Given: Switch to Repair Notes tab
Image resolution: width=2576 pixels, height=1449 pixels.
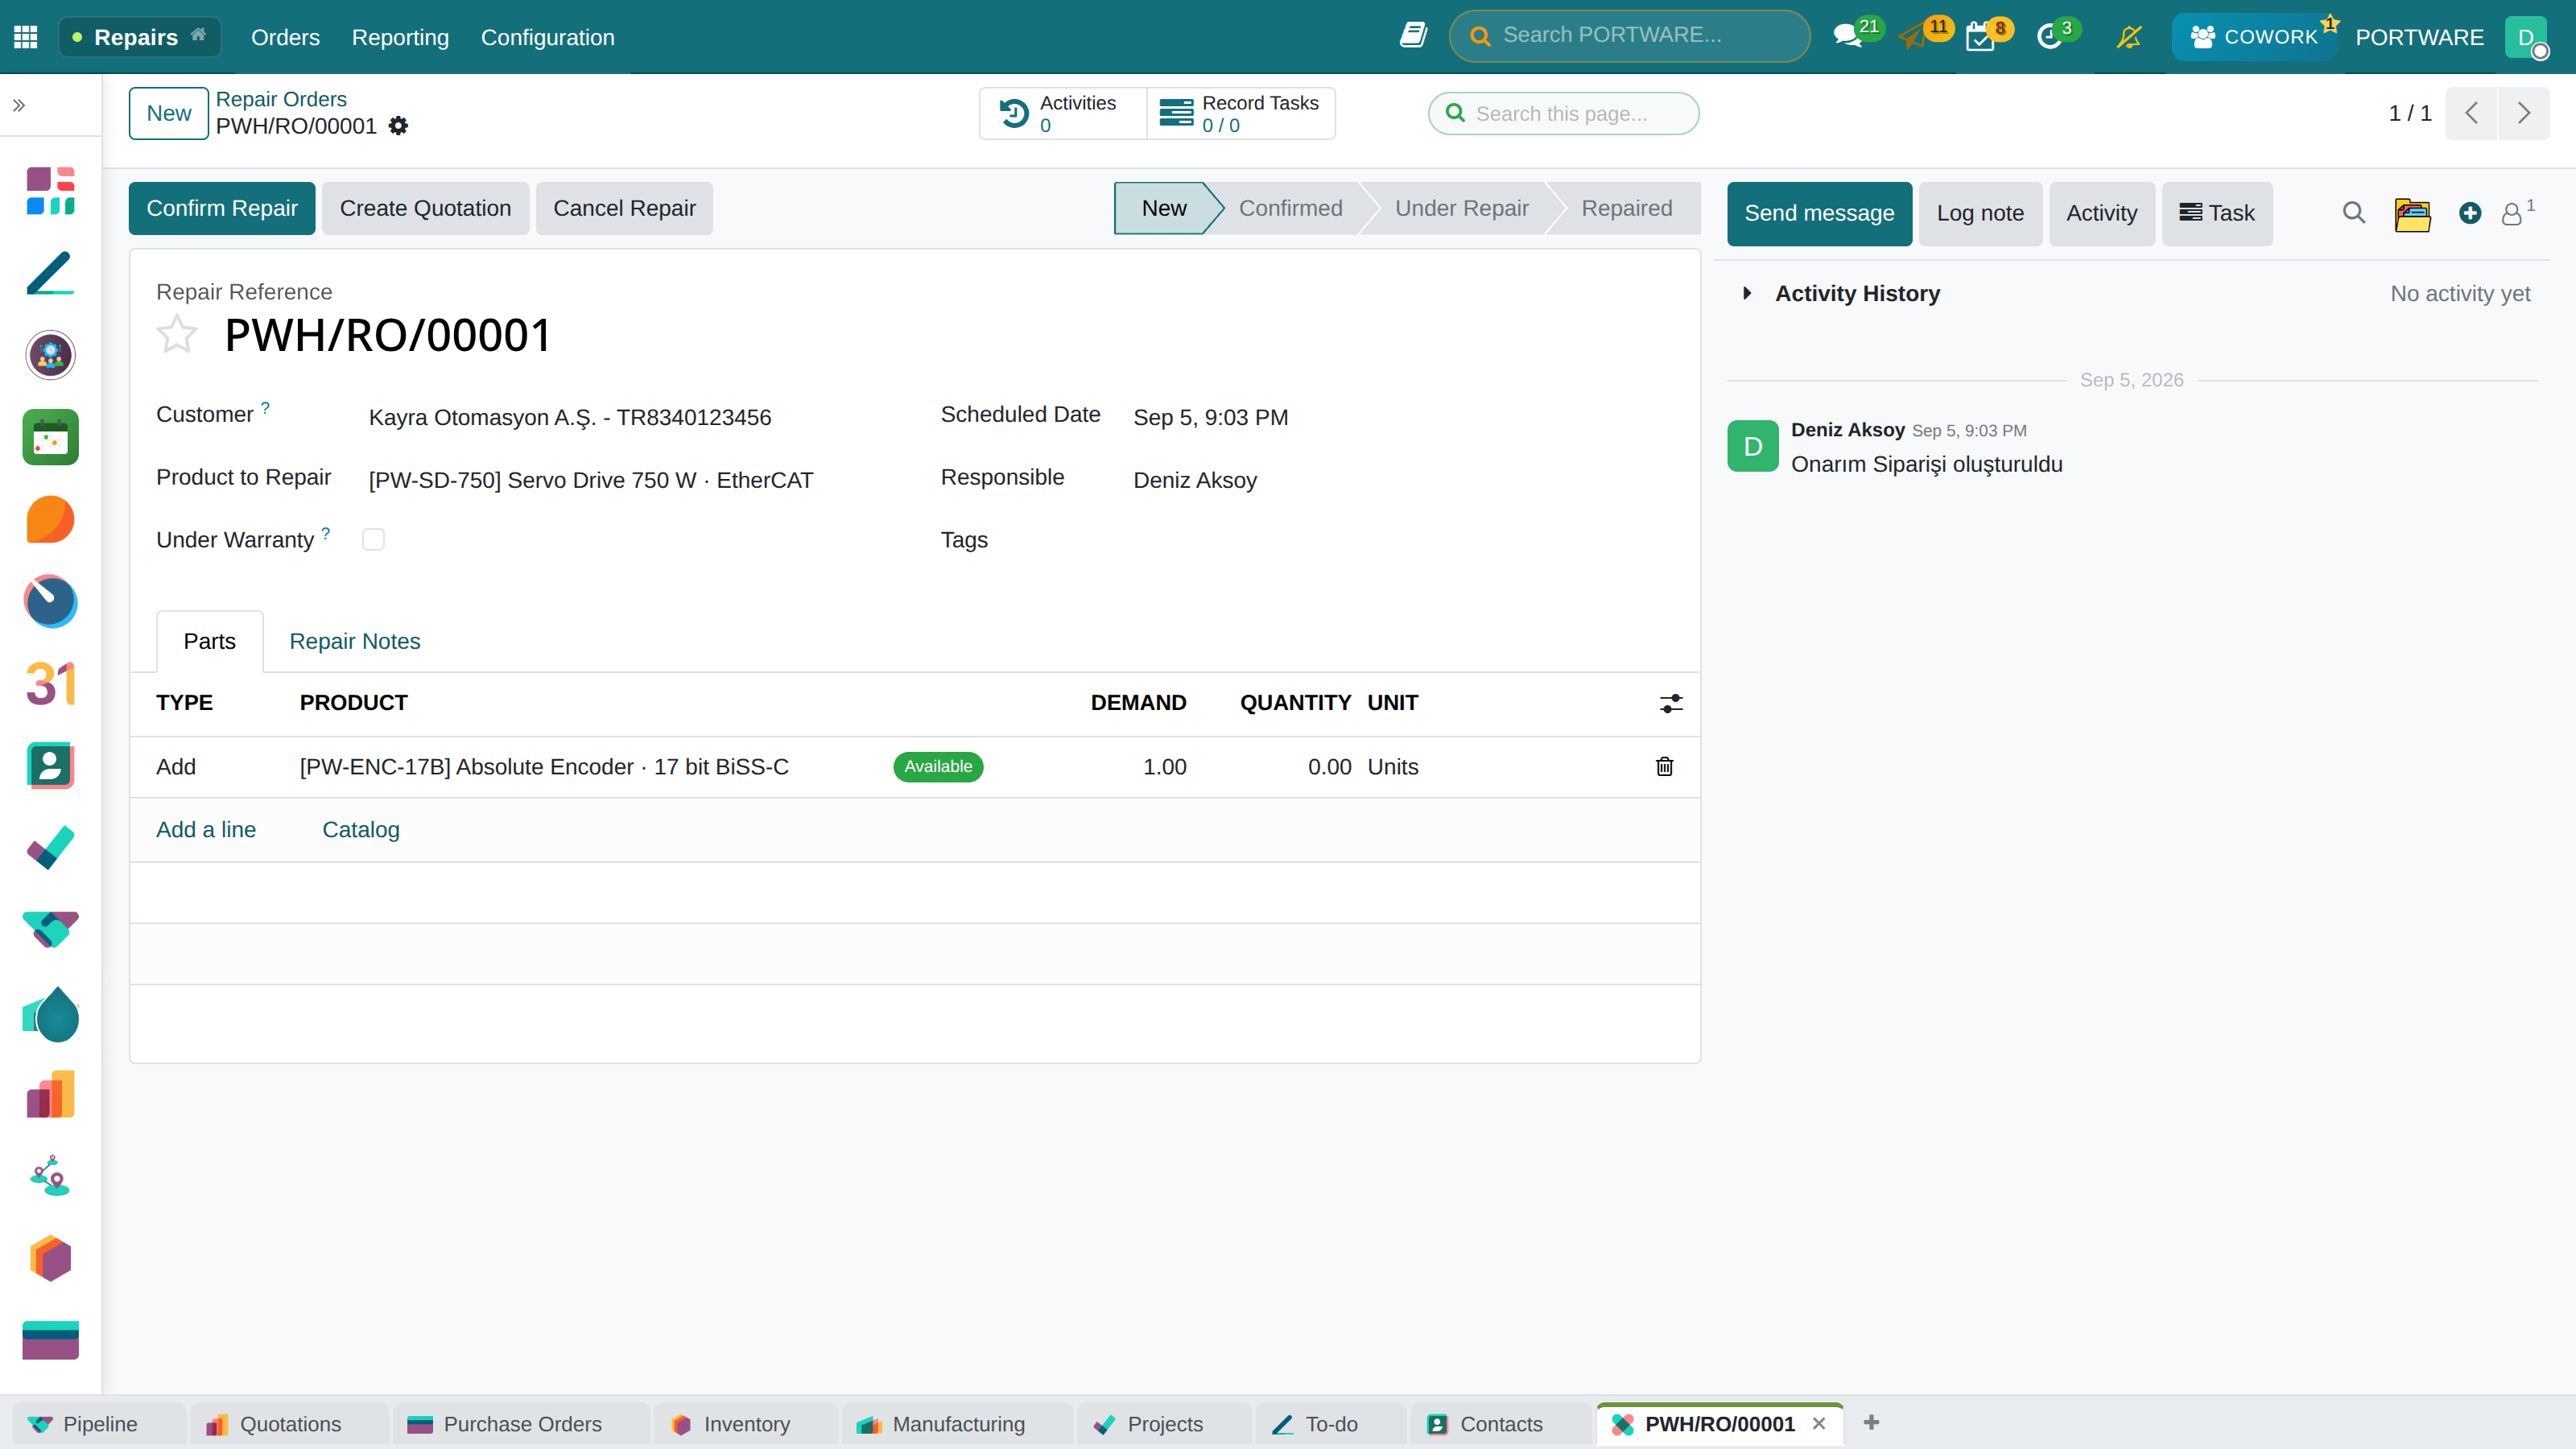Looking at the screenshot, I should [354, 641].
